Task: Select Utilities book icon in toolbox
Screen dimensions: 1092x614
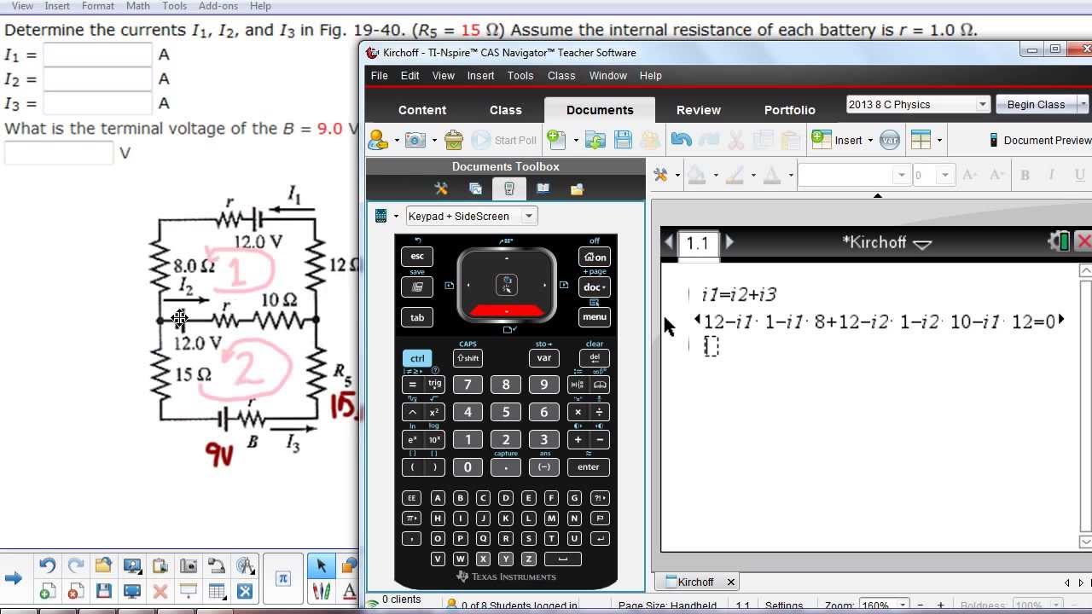Action: coord(543,189)
